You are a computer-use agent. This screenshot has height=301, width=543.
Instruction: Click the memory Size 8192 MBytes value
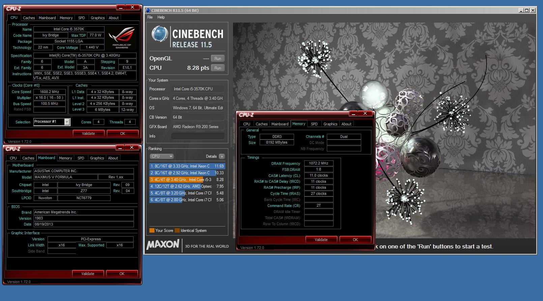pos(277,143)
